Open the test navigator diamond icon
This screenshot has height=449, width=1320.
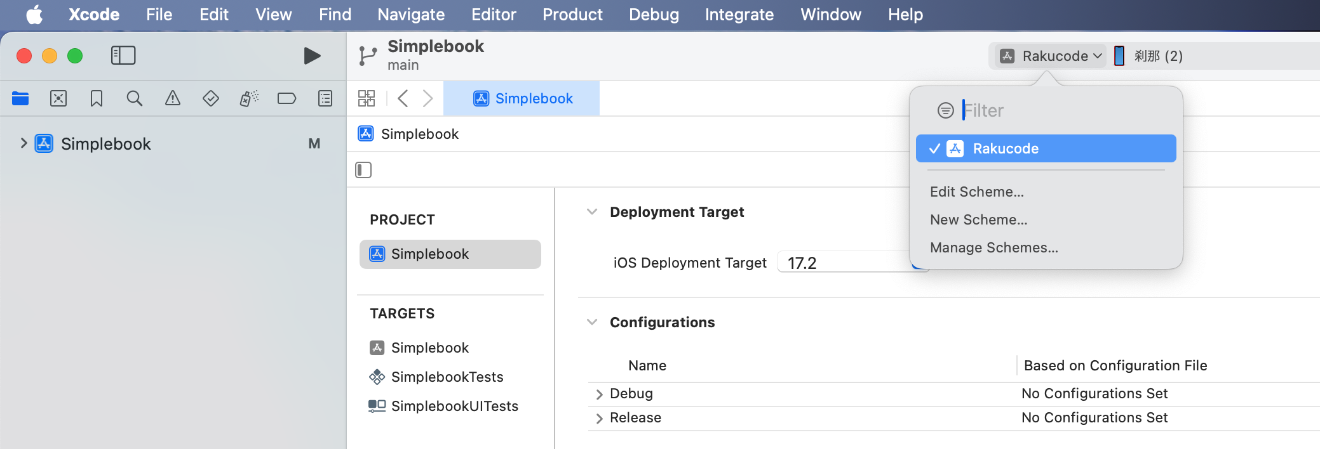pyautogui.click(x=211, y=98)
